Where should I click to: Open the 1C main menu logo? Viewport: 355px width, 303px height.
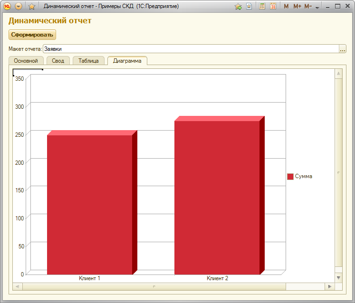(x=7, y=6)
